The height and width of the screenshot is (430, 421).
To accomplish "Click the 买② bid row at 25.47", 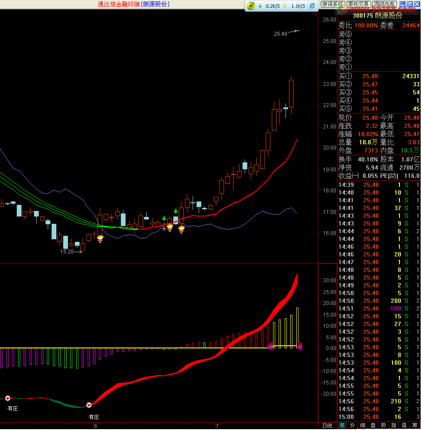I will [x=379, y=85].
